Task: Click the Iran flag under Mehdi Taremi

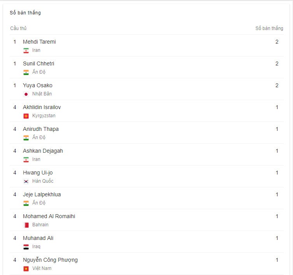Action: pos(26,51)
